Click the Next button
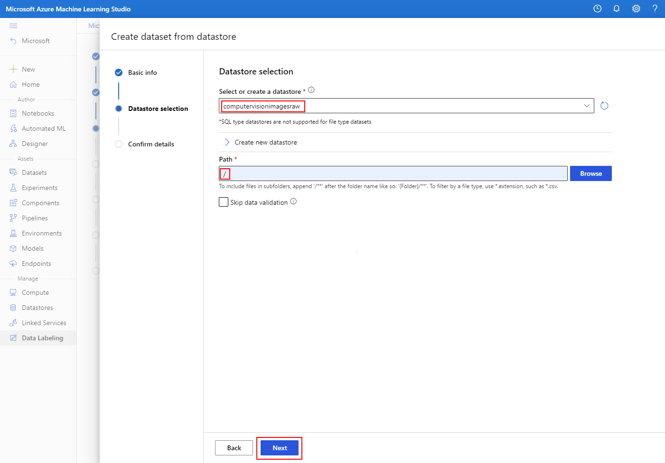The image size is (665, 463). click(x=280, y=448)
